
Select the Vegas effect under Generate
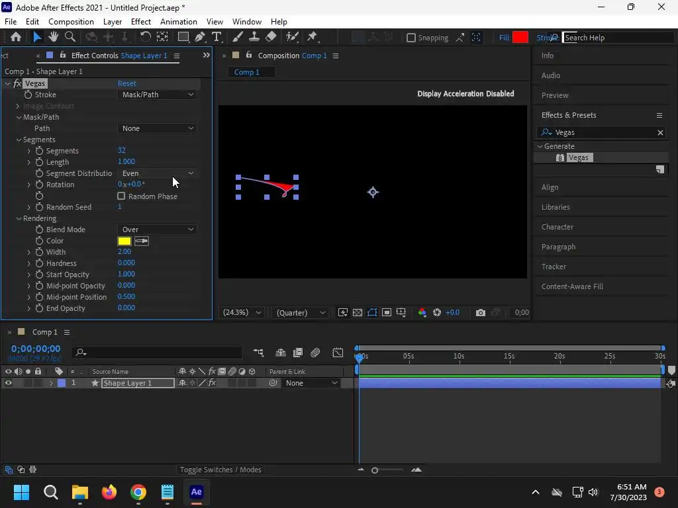tap(578, 157)
